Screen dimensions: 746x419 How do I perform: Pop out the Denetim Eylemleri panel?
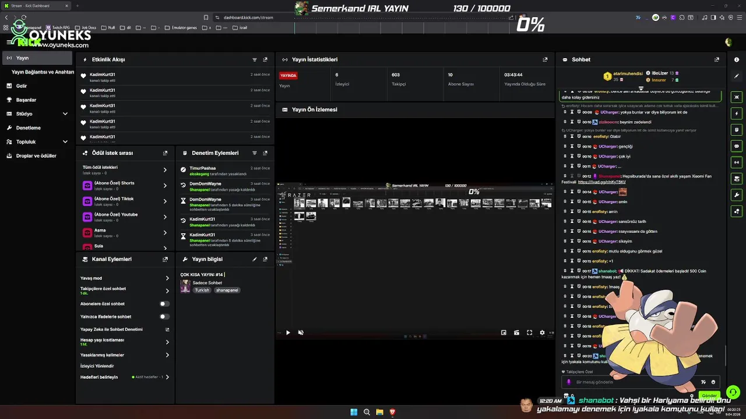(265, 153)
